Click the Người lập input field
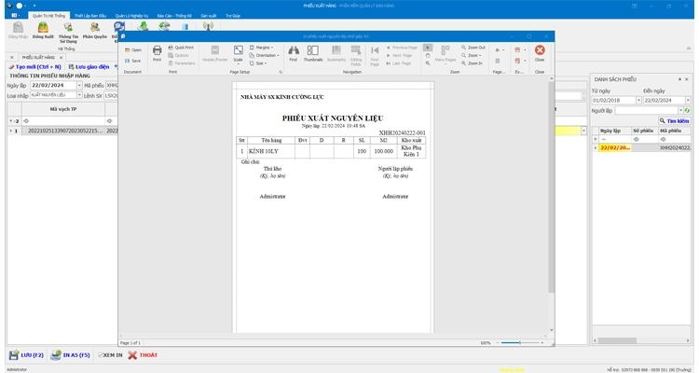Screen dimensions: 699x373 [x=647, y=110]
